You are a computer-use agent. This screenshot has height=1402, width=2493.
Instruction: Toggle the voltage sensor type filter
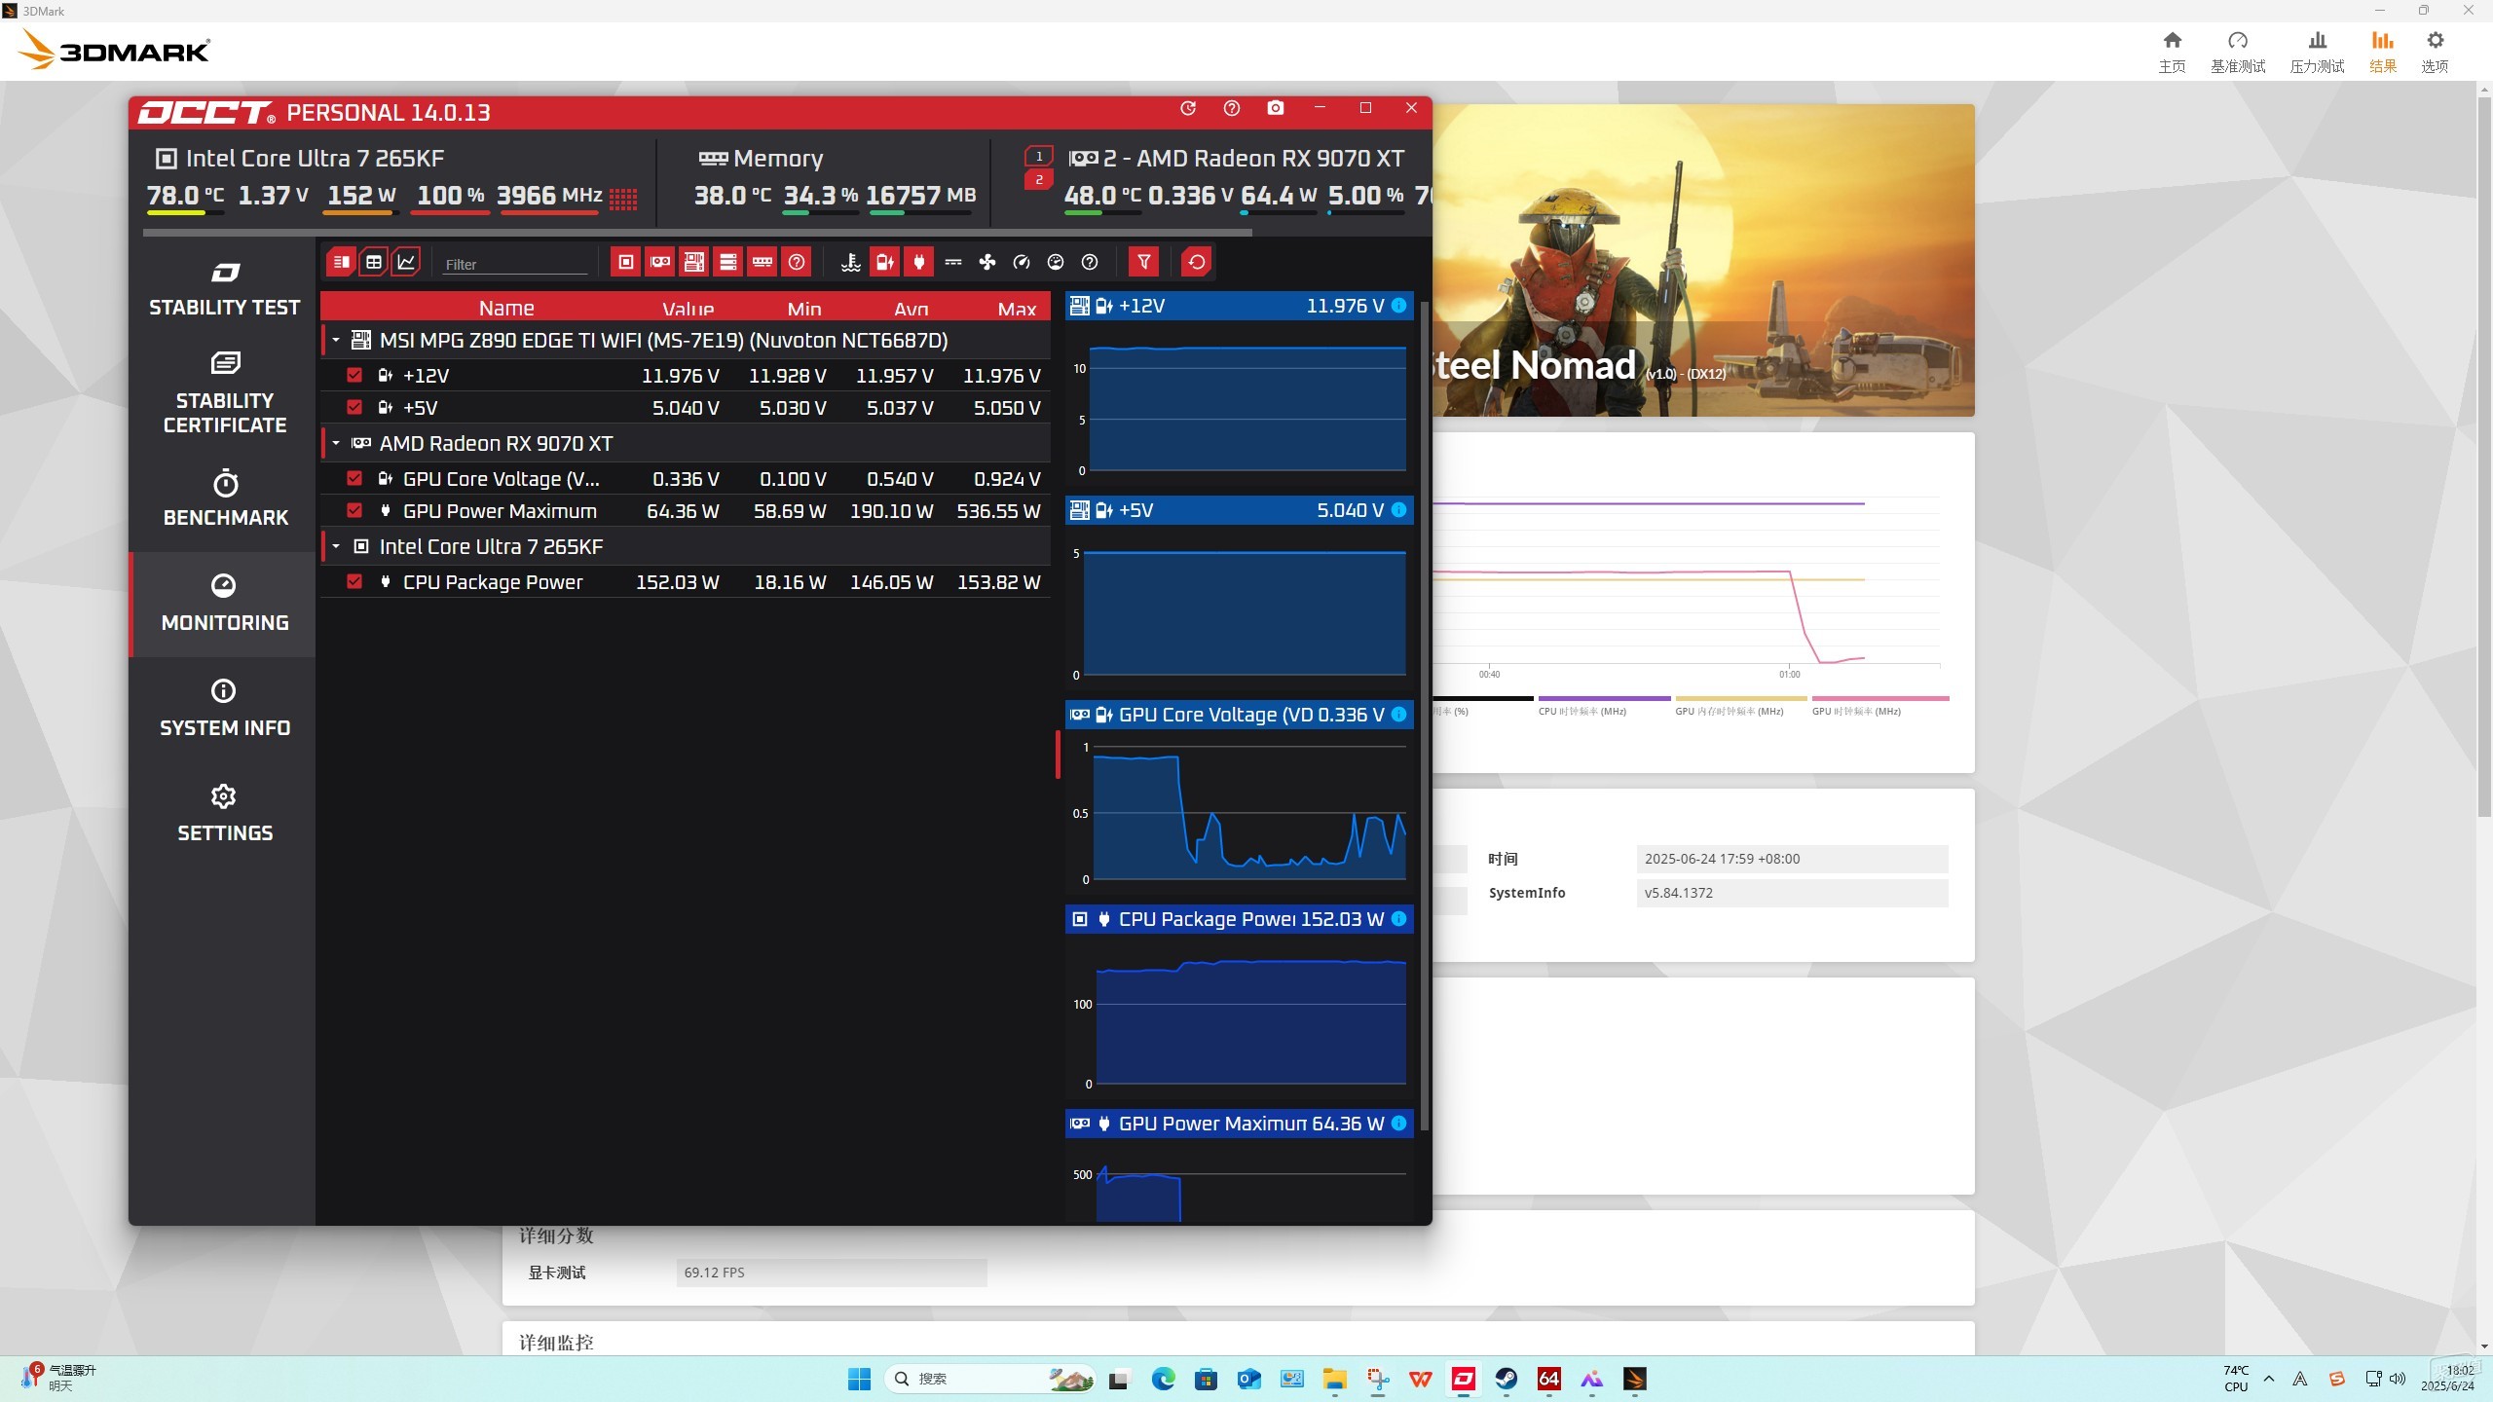(x=884, y=262)
